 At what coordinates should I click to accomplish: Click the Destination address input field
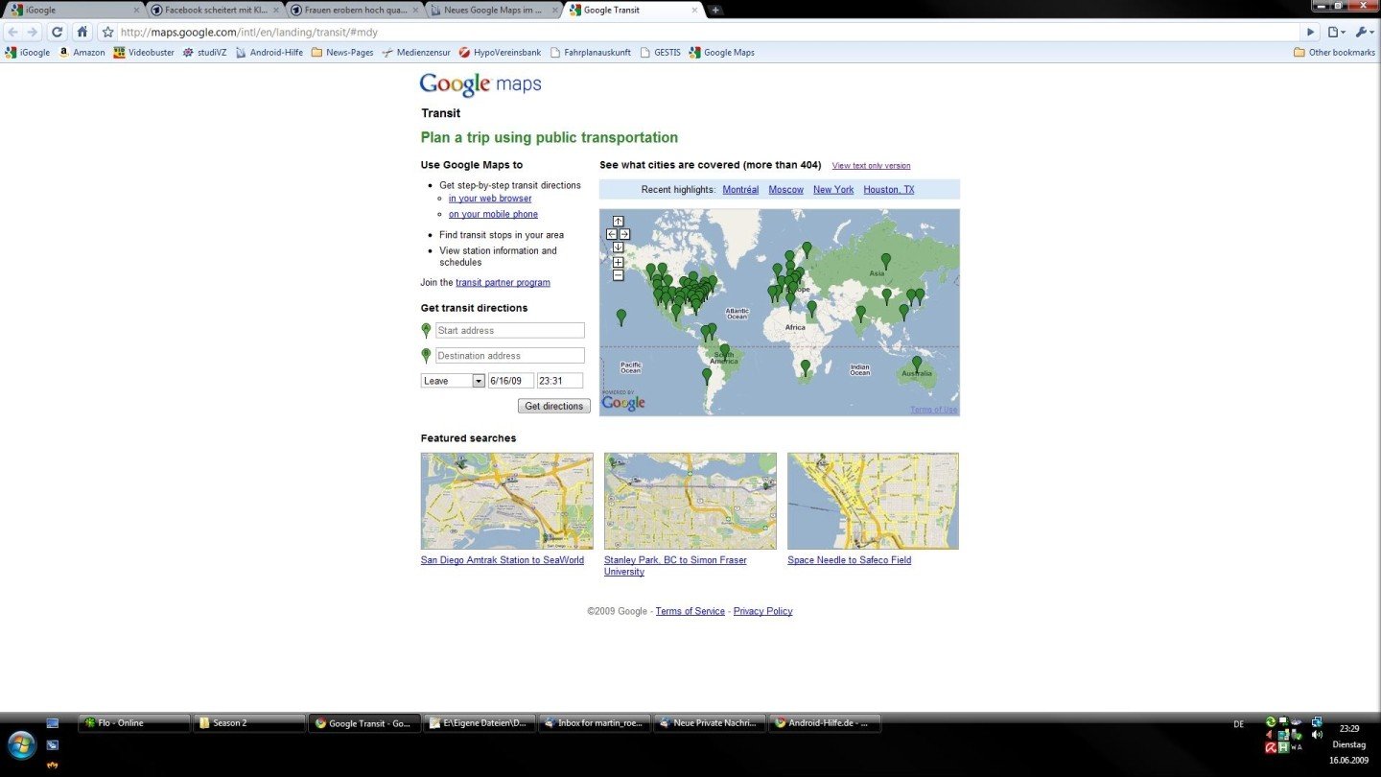point(510,356)
